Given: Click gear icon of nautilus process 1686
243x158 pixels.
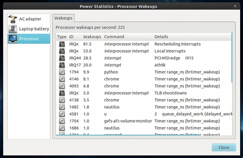Looking at the screenshot, I should click(x=62, y=128).
